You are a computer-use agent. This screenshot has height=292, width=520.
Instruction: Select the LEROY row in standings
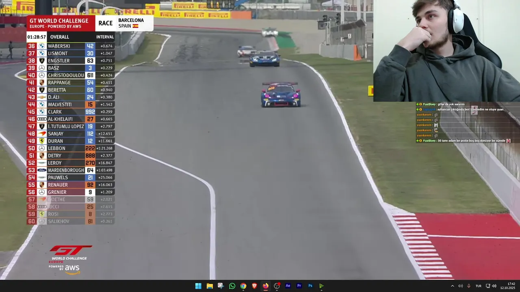(x=71, y=163)
